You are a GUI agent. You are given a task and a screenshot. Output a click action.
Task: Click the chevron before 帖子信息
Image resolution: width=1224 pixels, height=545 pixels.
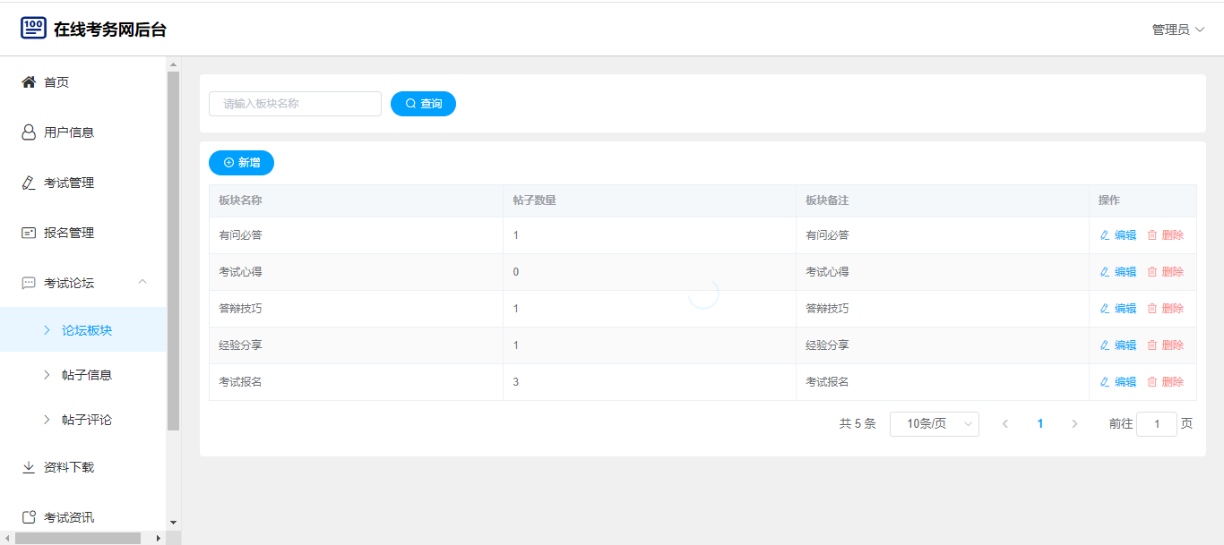click(47, 375)
